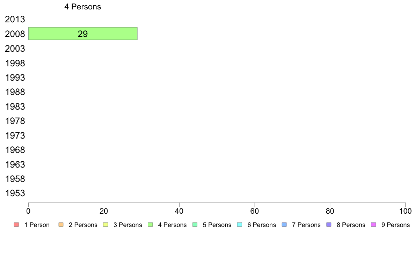
Task: Click the 100 tick on the x-axis
Action: (405, 211)
